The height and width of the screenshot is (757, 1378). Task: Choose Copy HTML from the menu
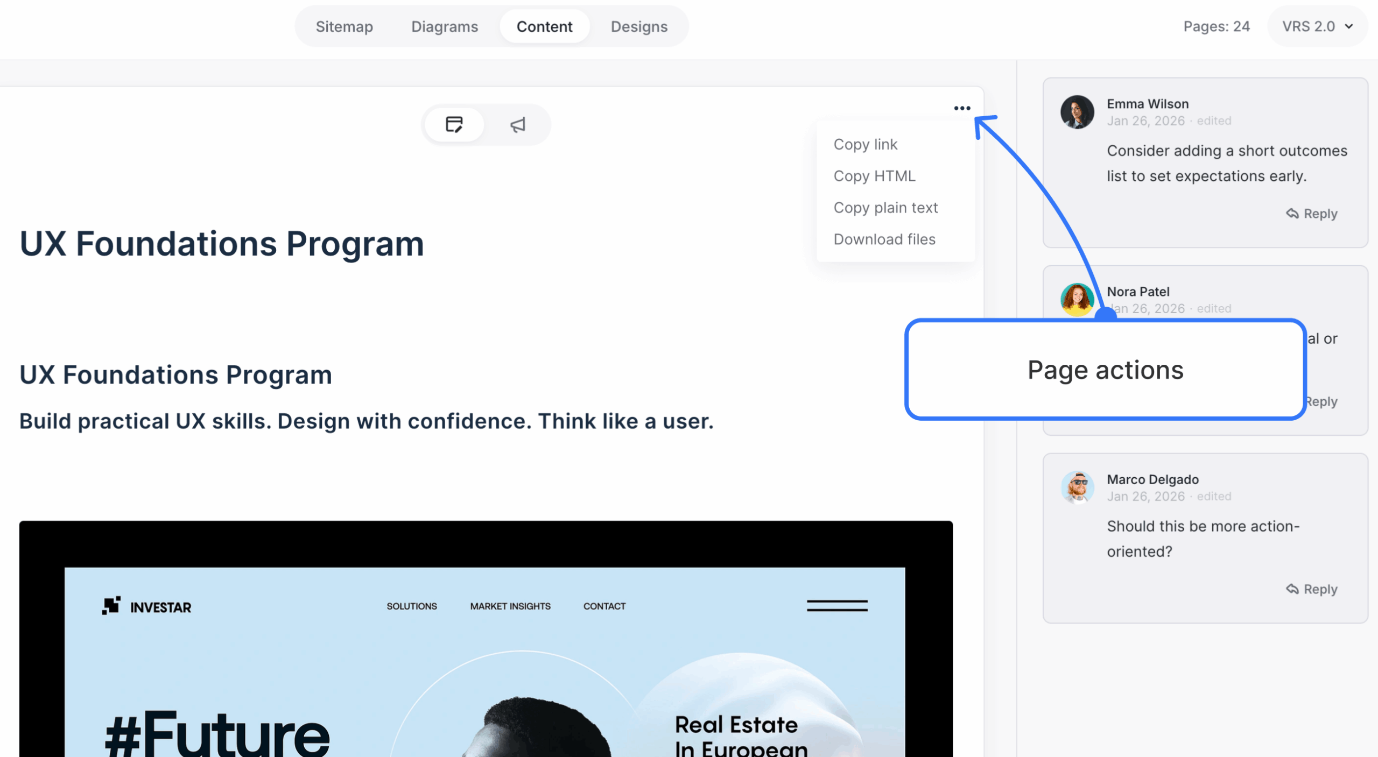click(874, 176)
